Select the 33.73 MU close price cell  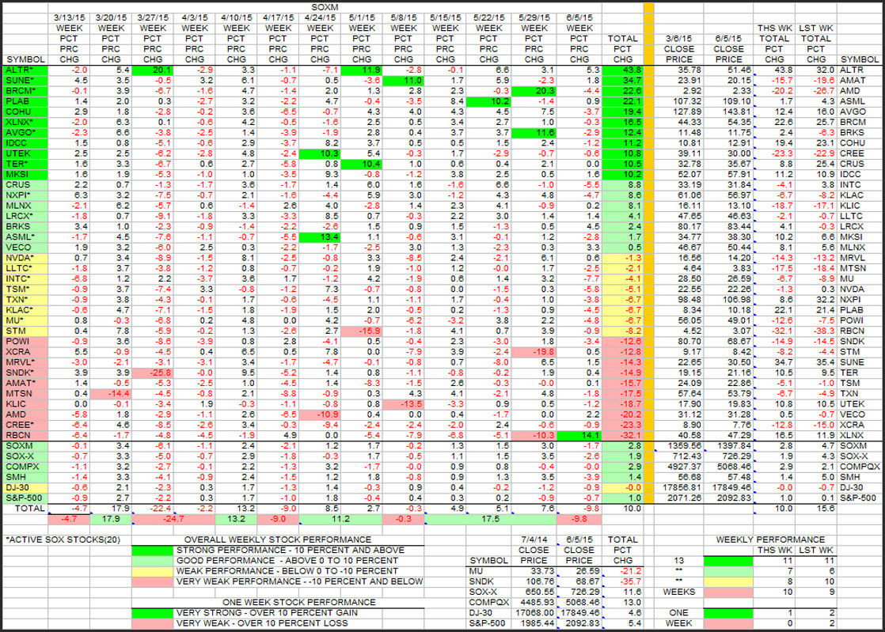point(534,571)
